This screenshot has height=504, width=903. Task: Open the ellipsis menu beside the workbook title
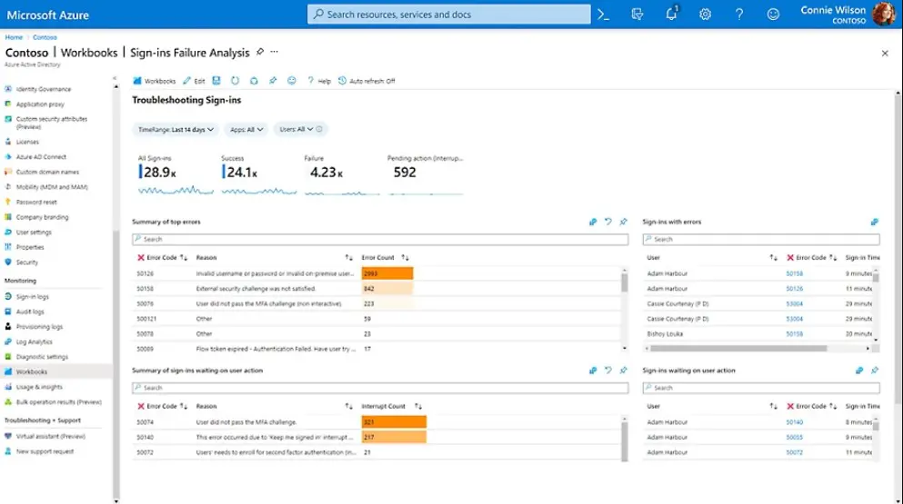point(274,52)
